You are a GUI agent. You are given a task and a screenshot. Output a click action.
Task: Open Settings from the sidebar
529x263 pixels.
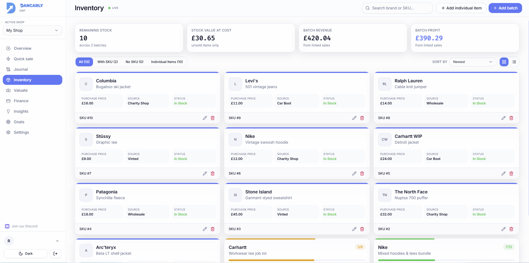32,132
